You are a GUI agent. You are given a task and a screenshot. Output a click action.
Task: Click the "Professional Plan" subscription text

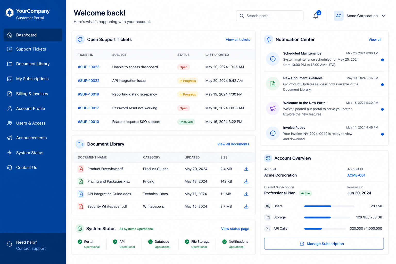(x=280, y=193)
